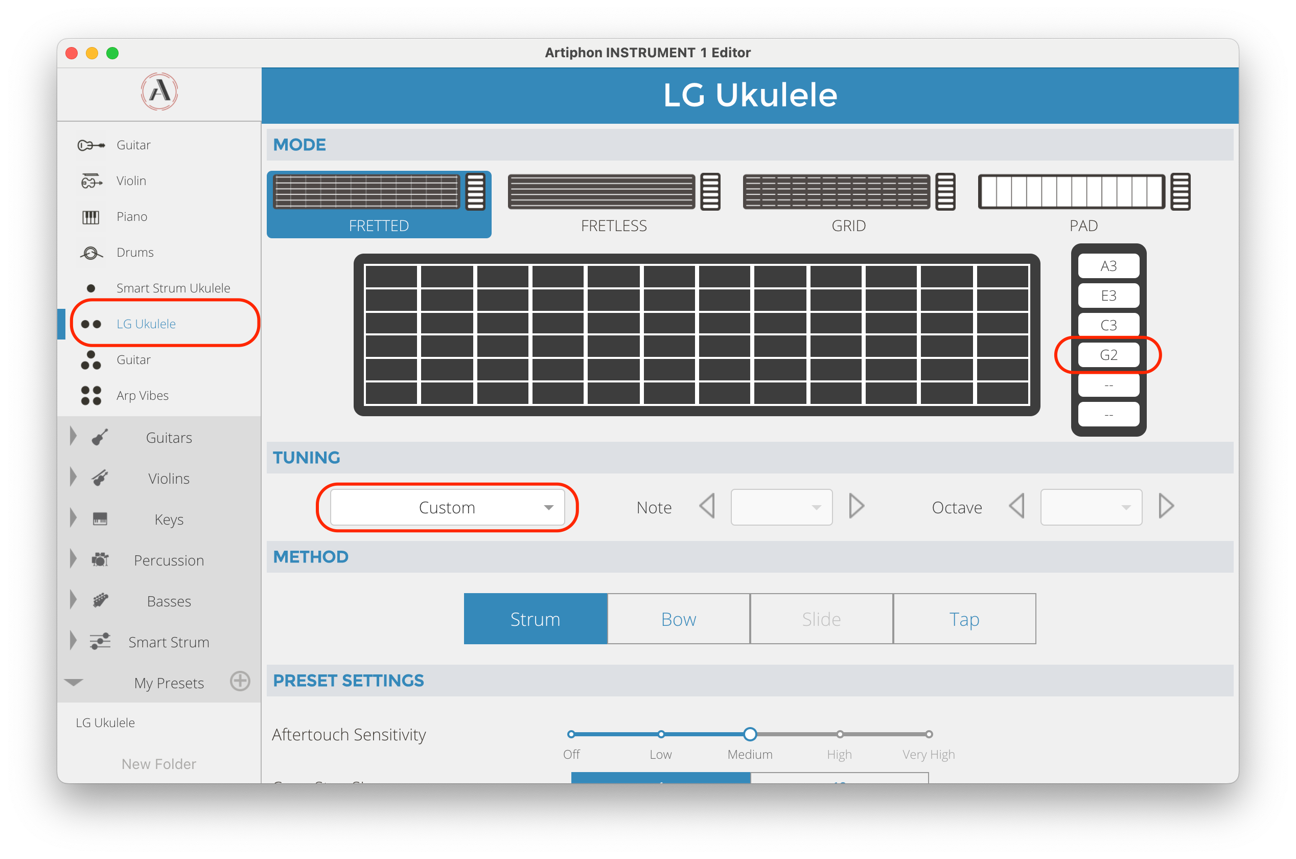The width and height of the screenshot is (1296, 859).
Task: Set Aftertouch Sensitivity to High
Action: click(839, 734)
